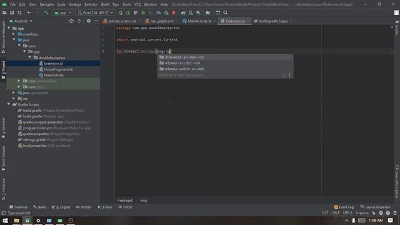Click the CRLF line separator indicator

(x=336, y=213)
